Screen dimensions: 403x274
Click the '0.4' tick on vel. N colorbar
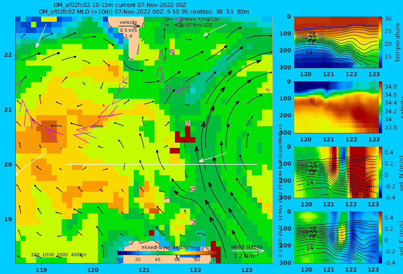[x=389, y=152]
